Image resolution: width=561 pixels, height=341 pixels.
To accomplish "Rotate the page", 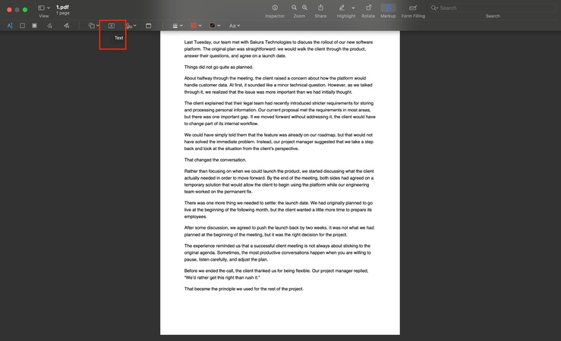I will tap(368, 8).
